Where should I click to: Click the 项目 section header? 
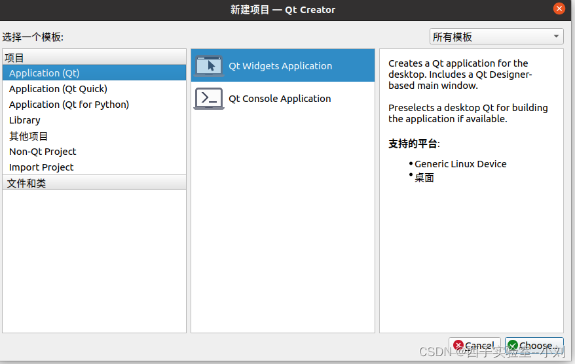tap(94, 58)
